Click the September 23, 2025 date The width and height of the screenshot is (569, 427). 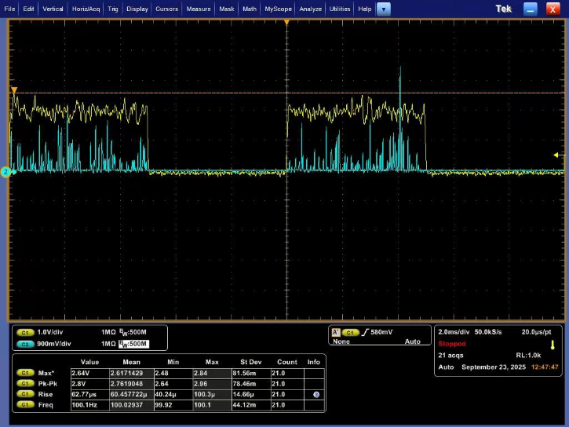(494, 367)
